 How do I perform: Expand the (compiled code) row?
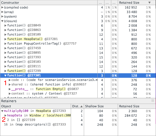click(2, 7)
